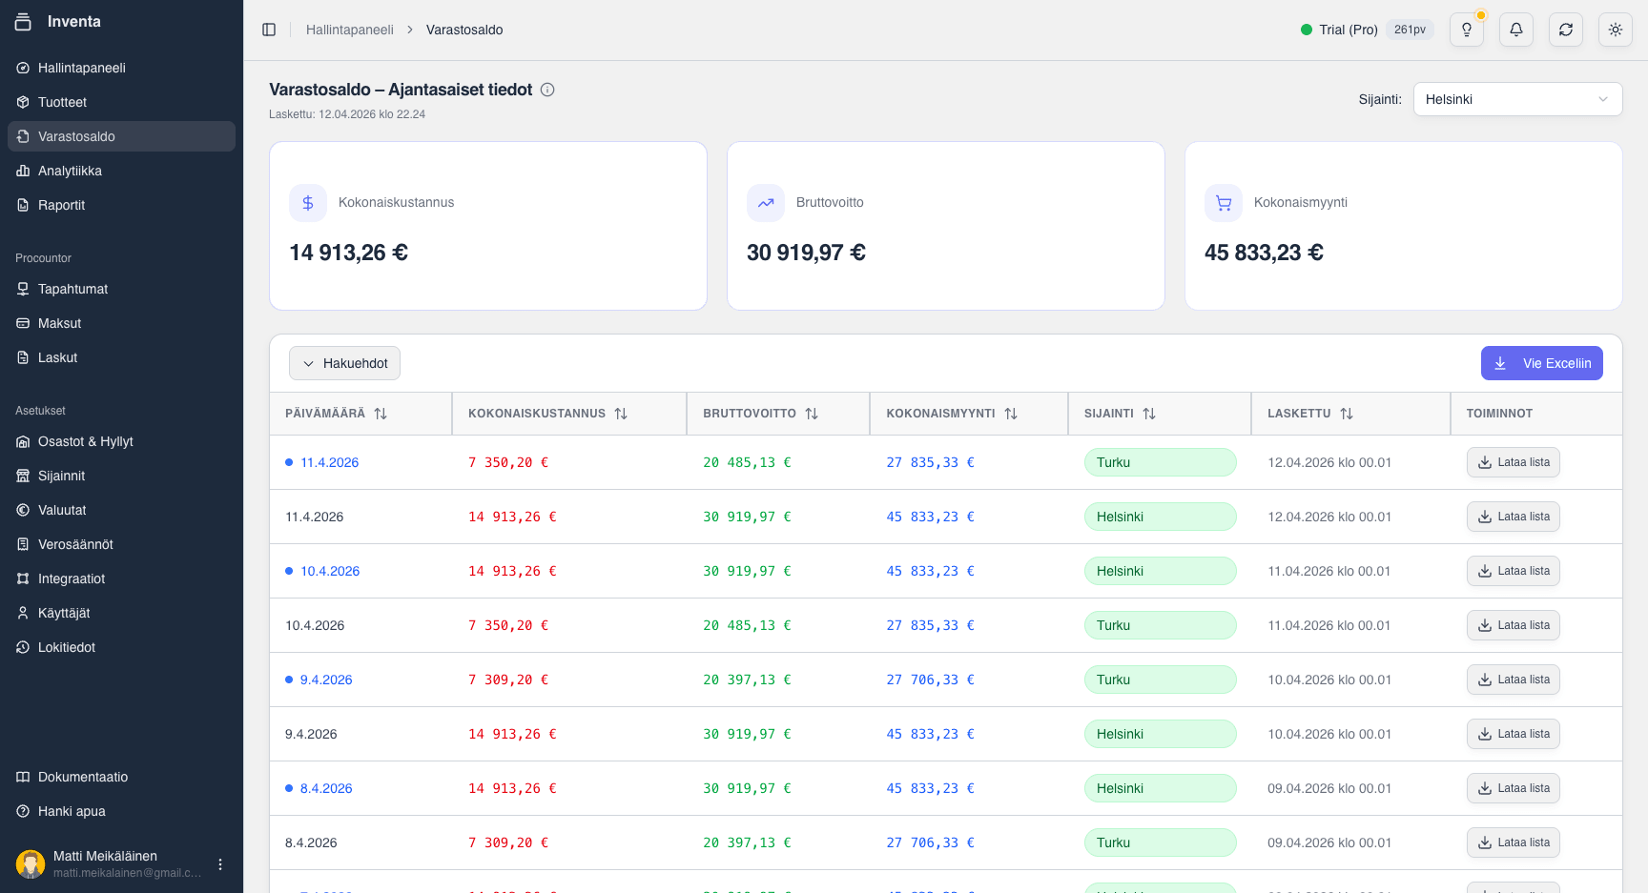Expand the Hakuehdot filter panel
Screen dimensions: 1648x893
[x=344, y=363]
